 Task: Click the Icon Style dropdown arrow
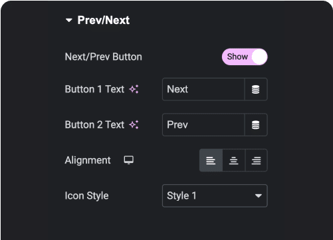259,195
